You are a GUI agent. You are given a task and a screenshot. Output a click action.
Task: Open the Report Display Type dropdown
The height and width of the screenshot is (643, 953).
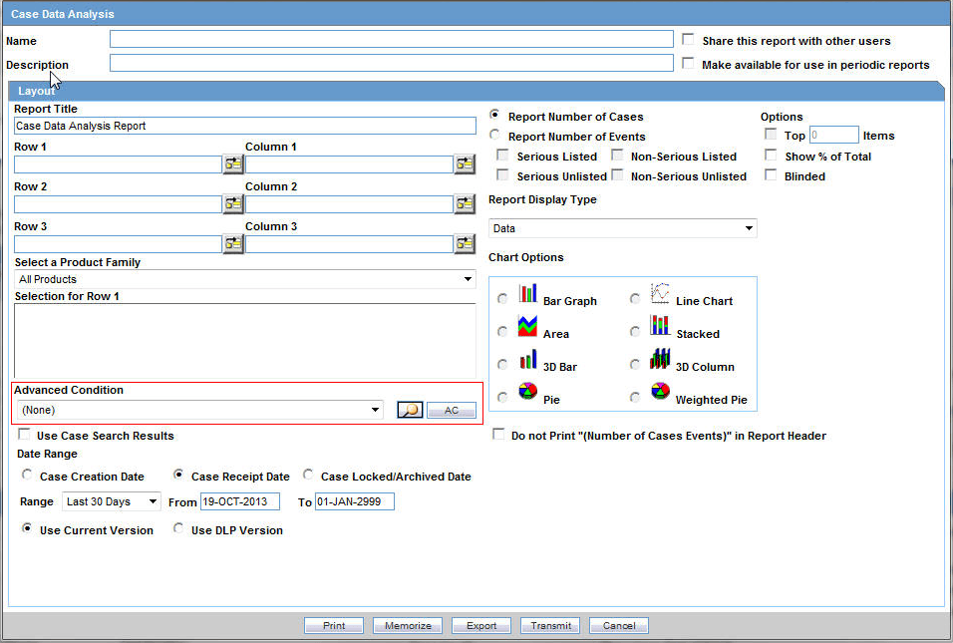coord(623,228)
